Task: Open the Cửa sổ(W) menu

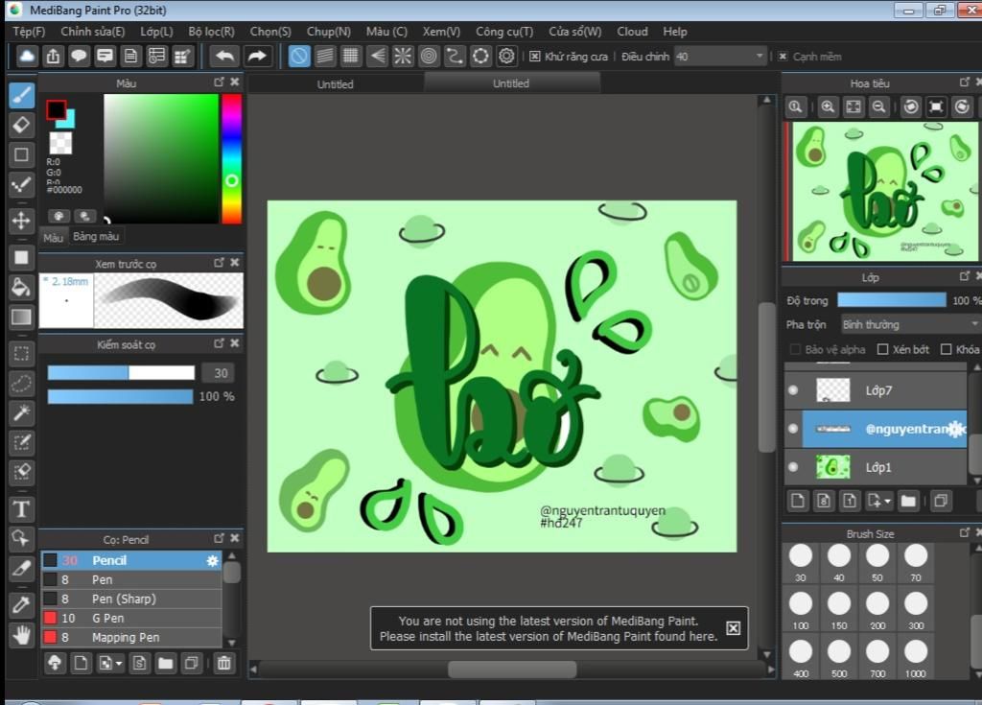Action: (575, 32)
